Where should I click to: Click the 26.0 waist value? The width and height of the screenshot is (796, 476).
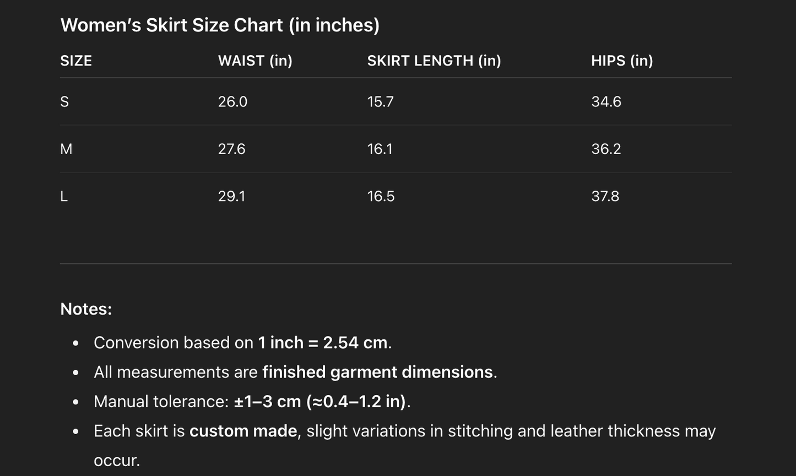[232, 102]
